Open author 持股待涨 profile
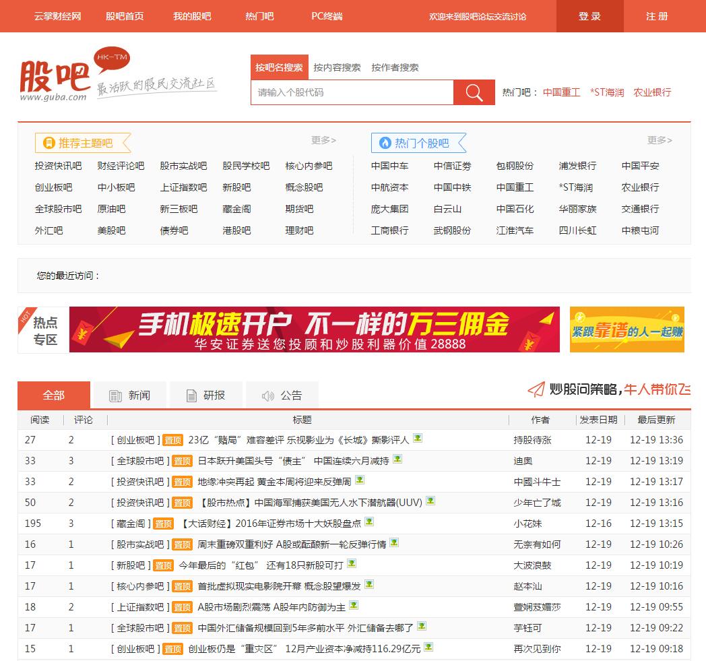706x661 pixels. click(533, 440)
